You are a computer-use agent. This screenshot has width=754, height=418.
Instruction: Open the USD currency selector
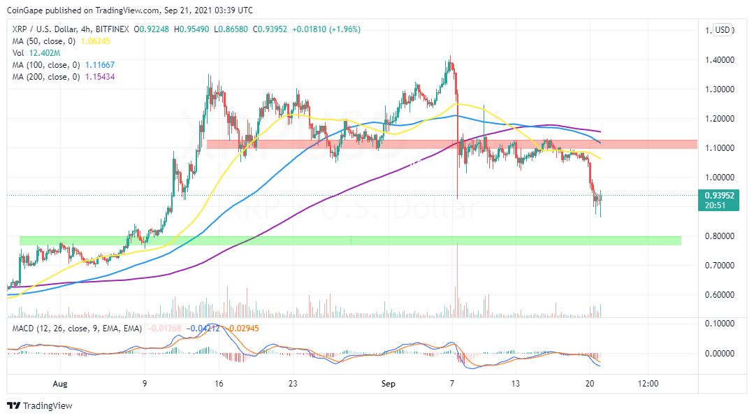[723, 30]
